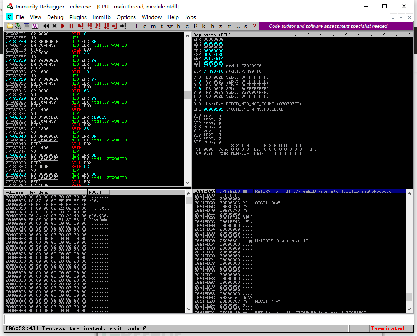Click the Step into toolbar icon
417x336 pixels.
(81, 26)
